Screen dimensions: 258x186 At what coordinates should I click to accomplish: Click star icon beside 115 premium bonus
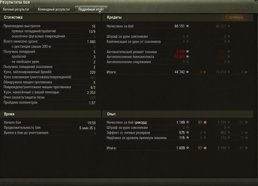tap(187, 138)
